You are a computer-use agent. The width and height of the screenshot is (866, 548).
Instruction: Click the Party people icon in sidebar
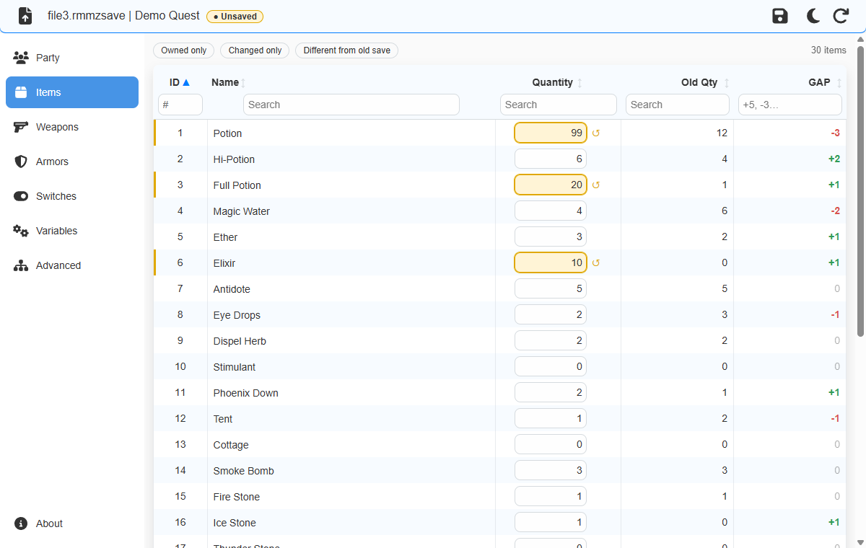21,58
